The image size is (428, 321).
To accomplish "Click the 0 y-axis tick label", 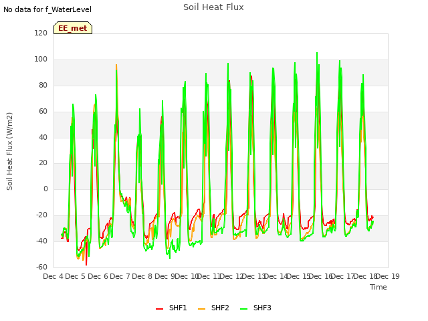I will pos(45,189).
